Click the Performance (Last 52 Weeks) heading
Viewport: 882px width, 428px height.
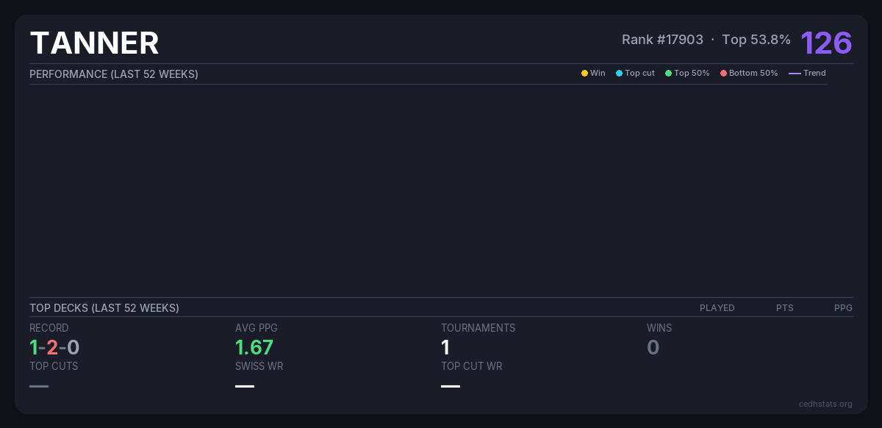click(114, 74)
